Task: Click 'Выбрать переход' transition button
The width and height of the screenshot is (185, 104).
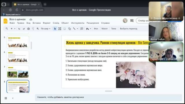Action: click(128, 29)
